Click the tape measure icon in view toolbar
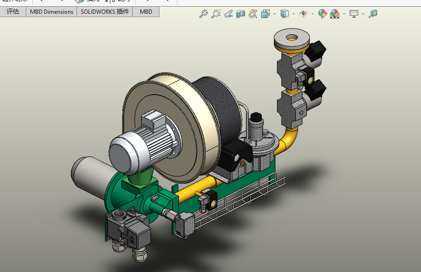The width and height of the screenshot is (421, 272). coord(373,14)
